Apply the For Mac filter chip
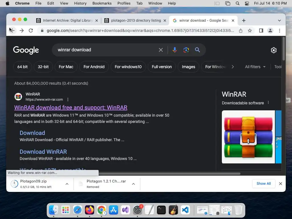Viewport: 292px width, 219px height. [x=66, y=67]
